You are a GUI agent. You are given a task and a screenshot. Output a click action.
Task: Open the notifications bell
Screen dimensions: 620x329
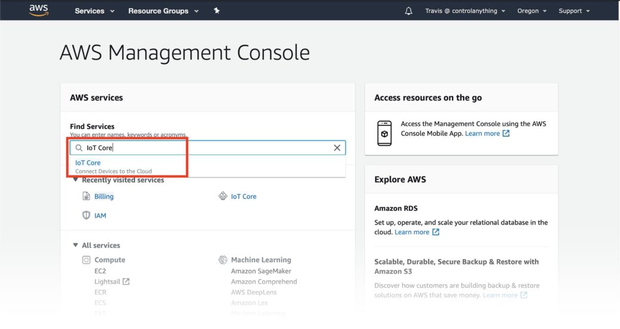[x=409, y=11]
